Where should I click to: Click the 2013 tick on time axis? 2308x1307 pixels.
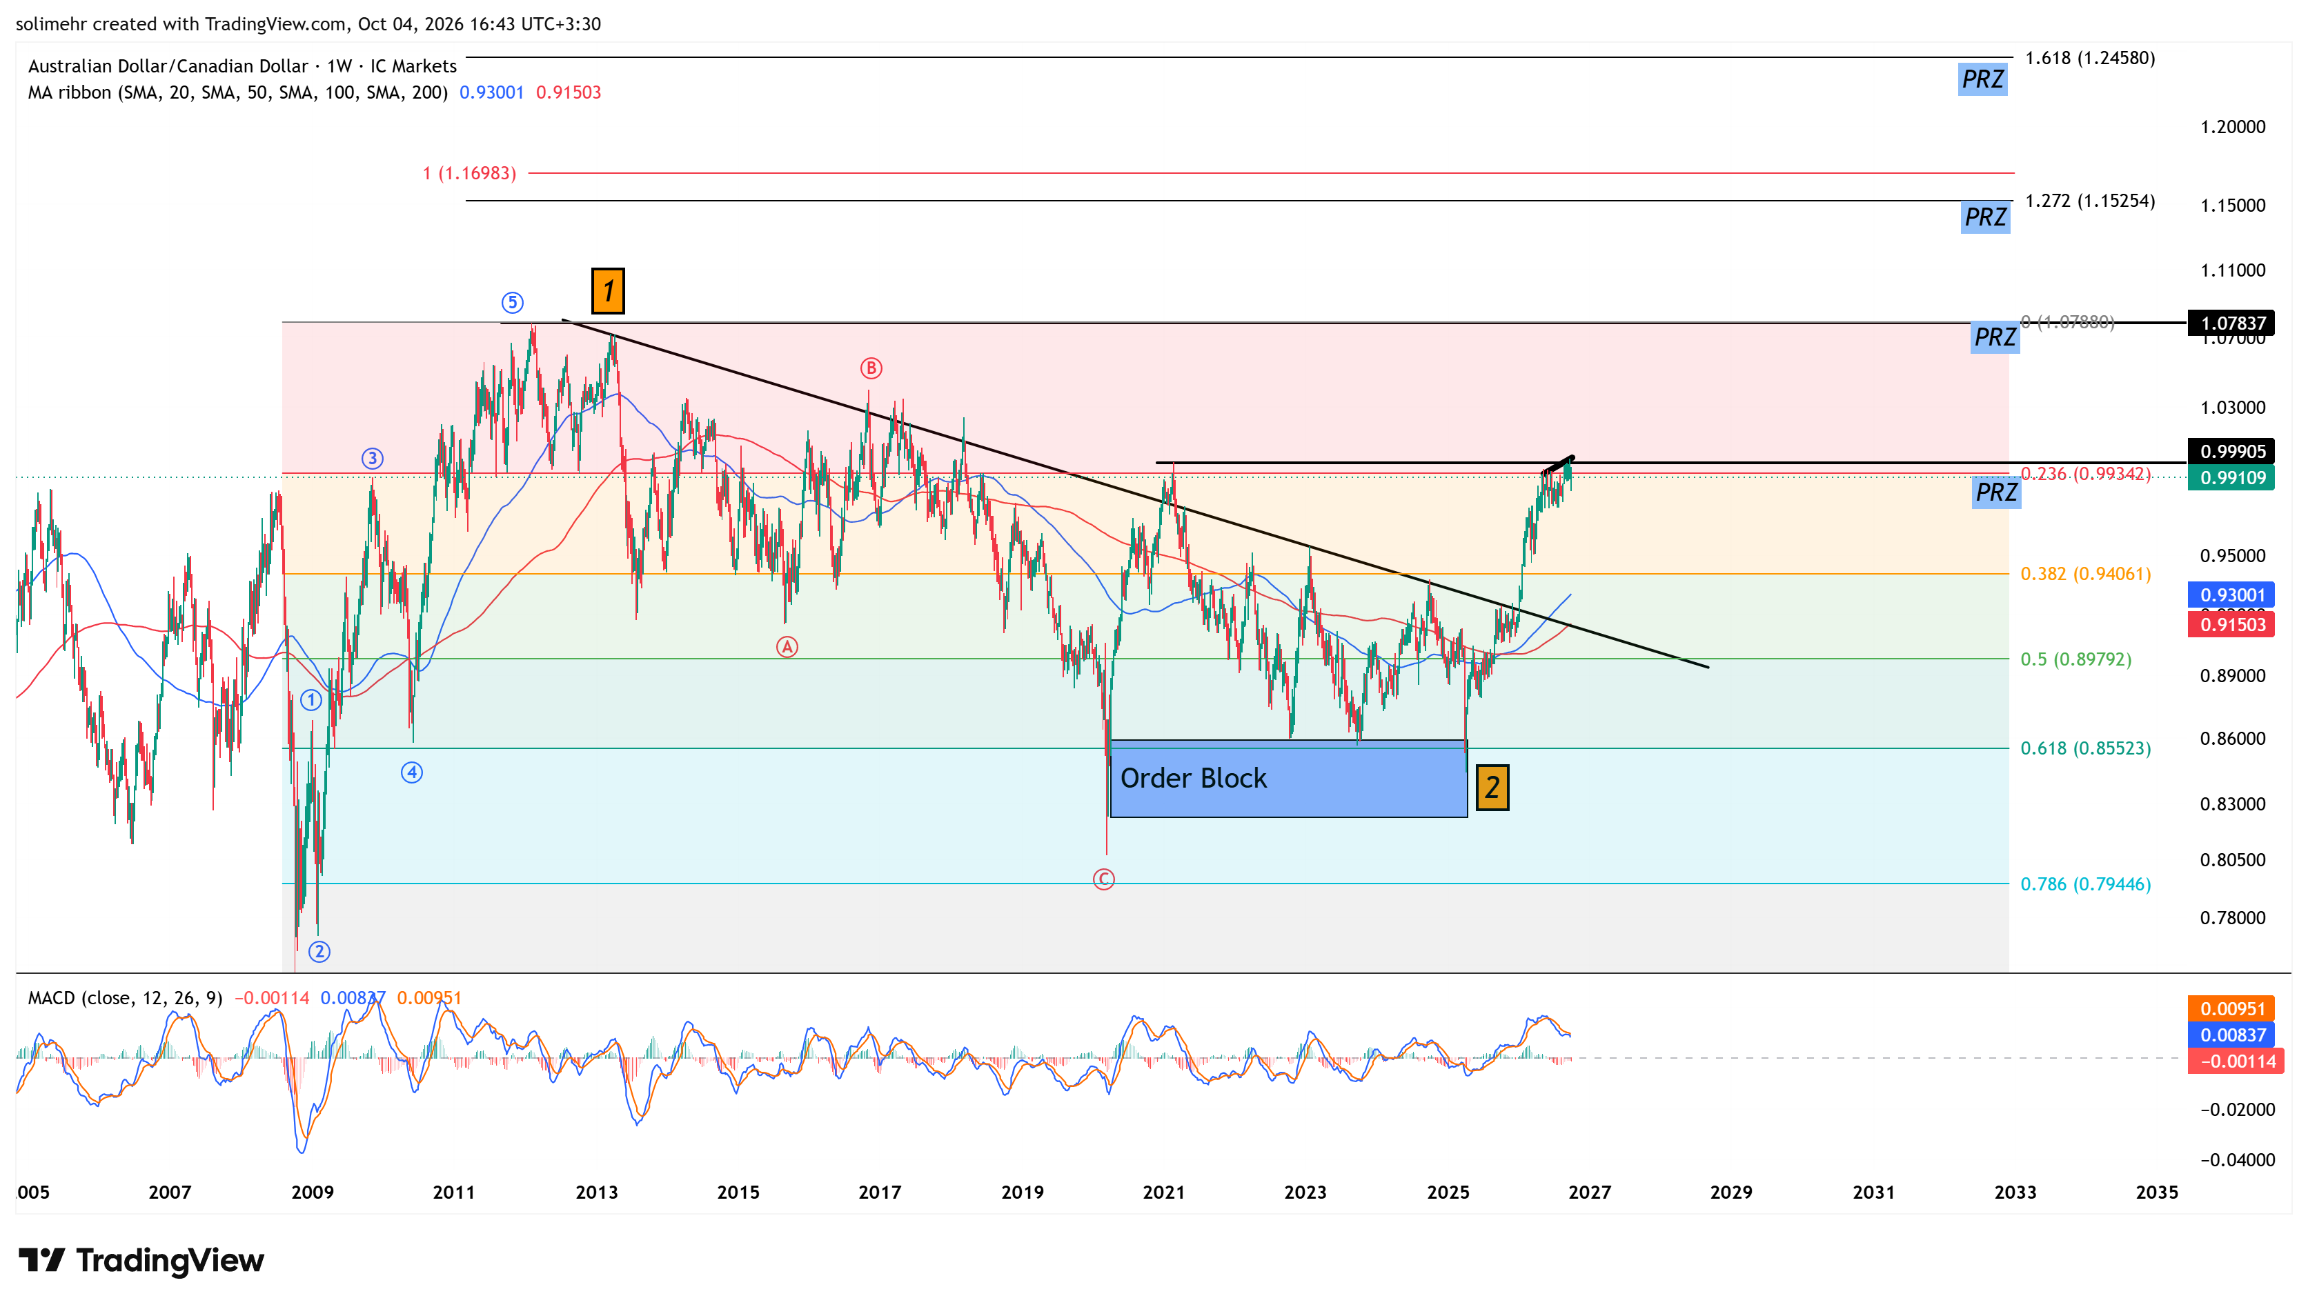(596, 1192)
